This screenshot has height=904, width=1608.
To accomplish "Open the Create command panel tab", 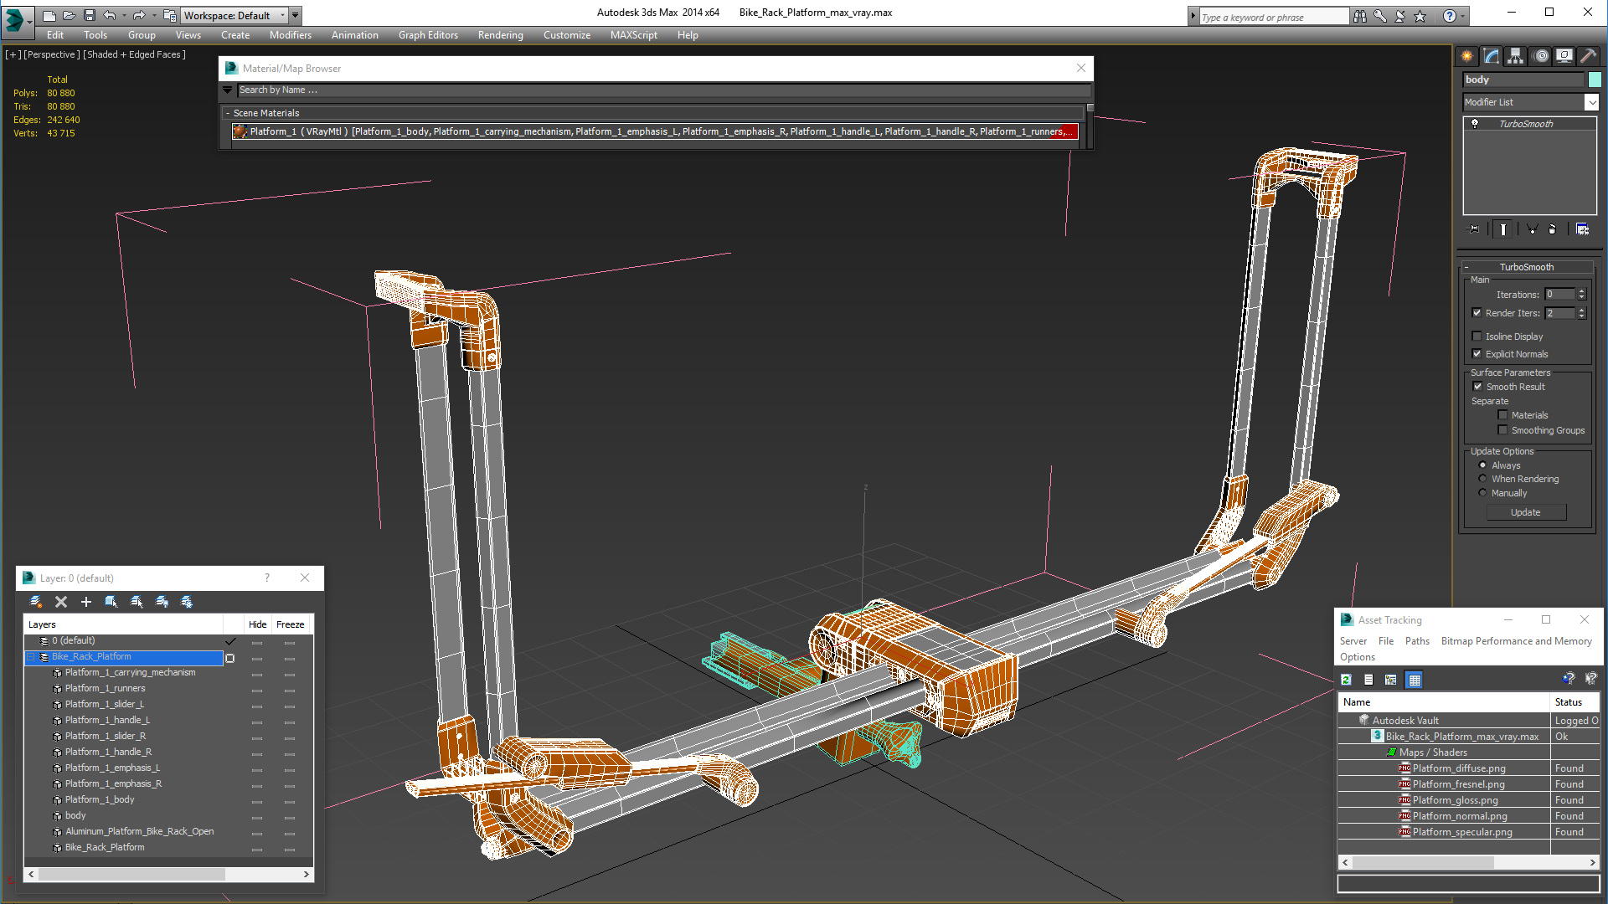I will [x=1467, y=56].
